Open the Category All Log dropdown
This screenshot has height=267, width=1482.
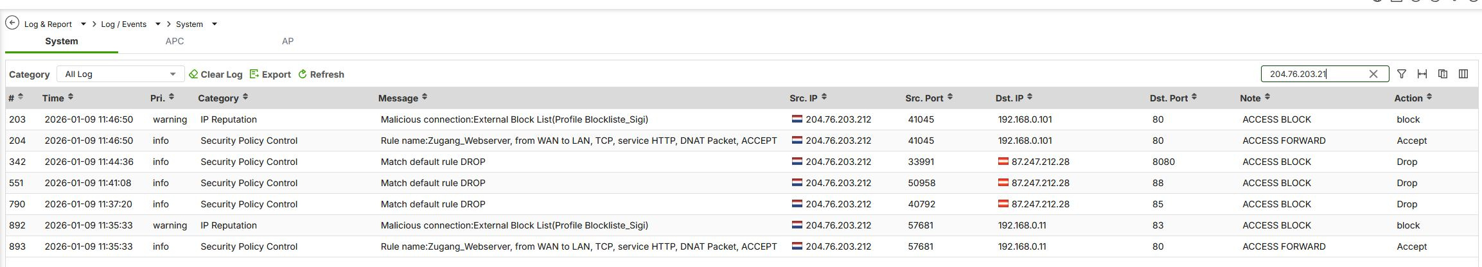click(x=121, y=74)
